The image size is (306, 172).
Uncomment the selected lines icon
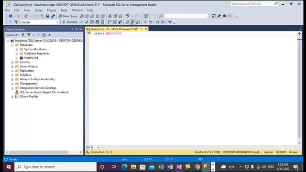click(150, 22)
